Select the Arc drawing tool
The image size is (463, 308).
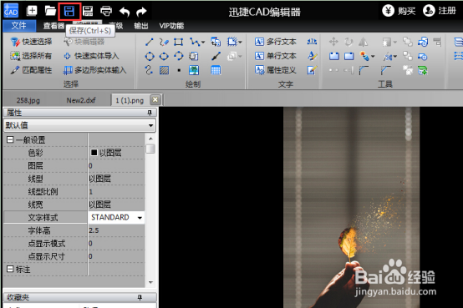coord(178,56)
